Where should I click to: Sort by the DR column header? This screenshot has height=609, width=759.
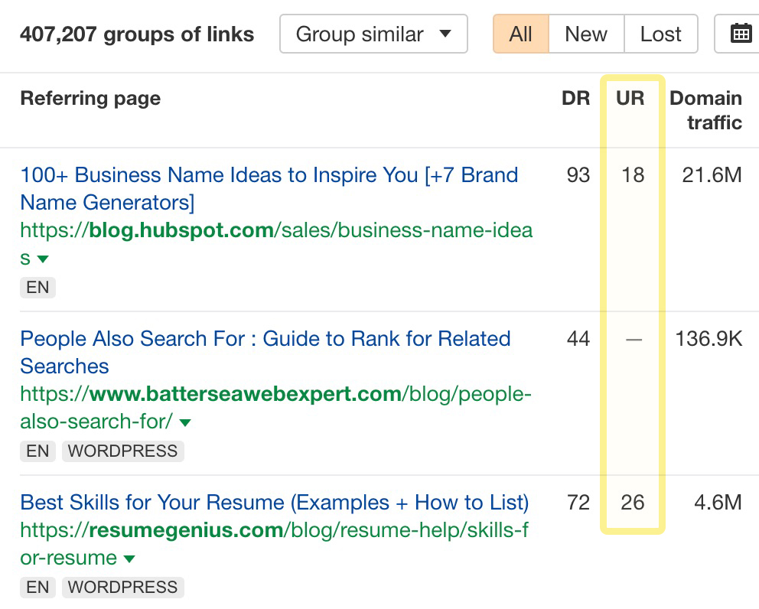575,98
